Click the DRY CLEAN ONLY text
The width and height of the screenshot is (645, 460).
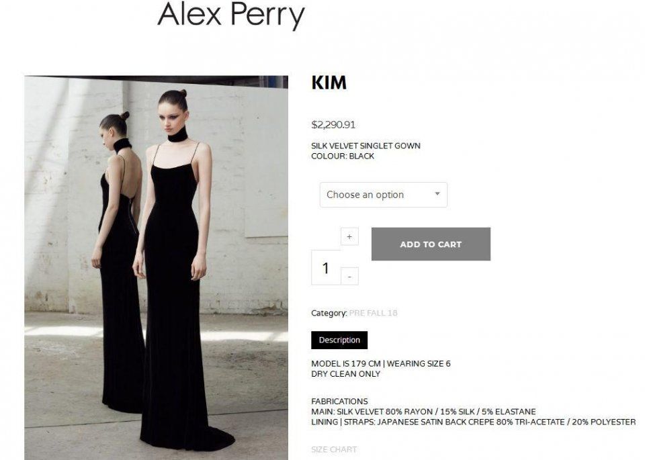[345, 373]
